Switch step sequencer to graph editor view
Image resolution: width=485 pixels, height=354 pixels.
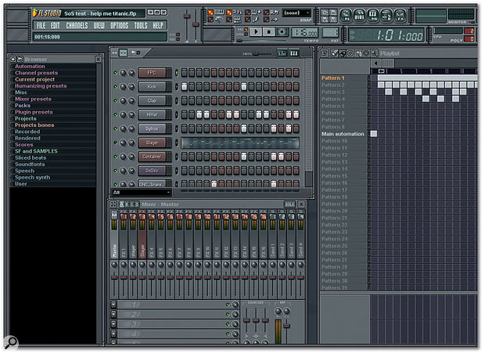[282, 53]
